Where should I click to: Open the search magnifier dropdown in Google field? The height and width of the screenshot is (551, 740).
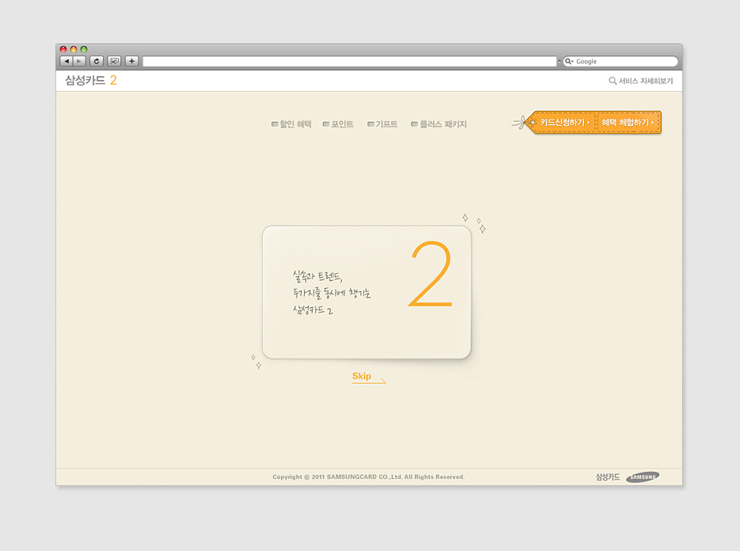(569, 62)
